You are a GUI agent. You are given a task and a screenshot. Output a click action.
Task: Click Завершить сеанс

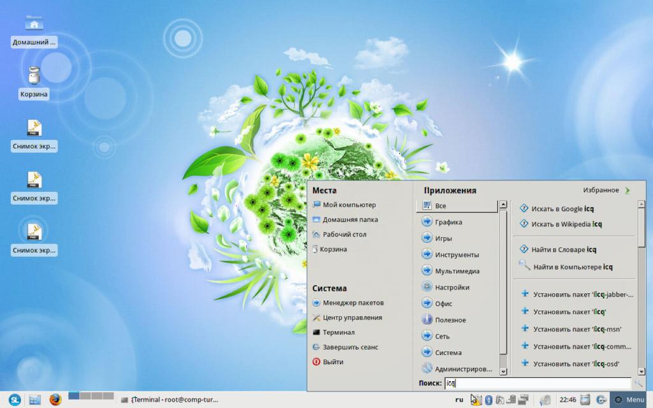(x=345, y=347)
